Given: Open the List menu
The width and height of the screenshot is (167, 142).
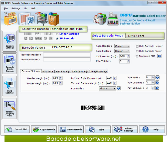Looking at the screenshot, I should [x=26, y=9].
